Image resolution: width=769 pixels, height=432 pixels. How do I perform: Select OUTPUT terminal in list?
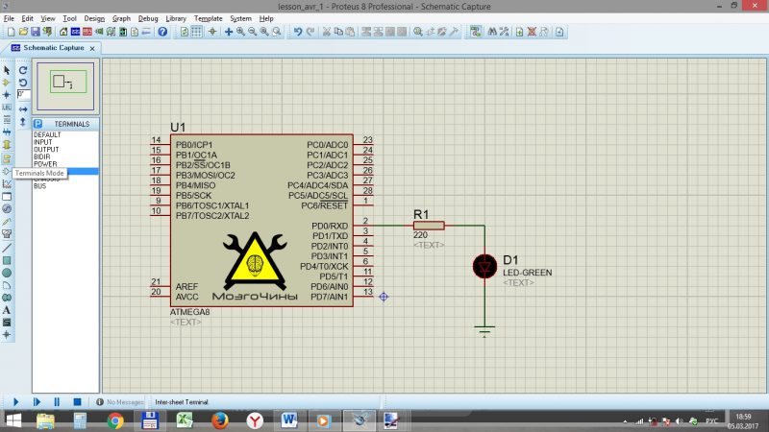(x=46, y=150)
